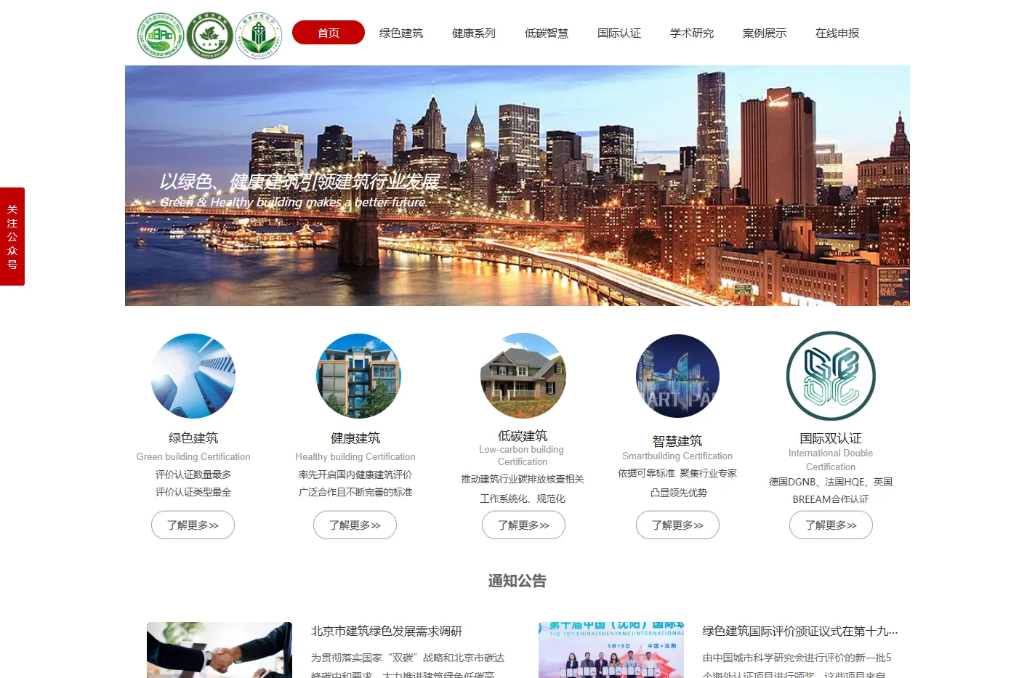Open the Shenyang ceremony news thumbnail
Screen dimensions: 1035x678
click(x=611, y=650)
